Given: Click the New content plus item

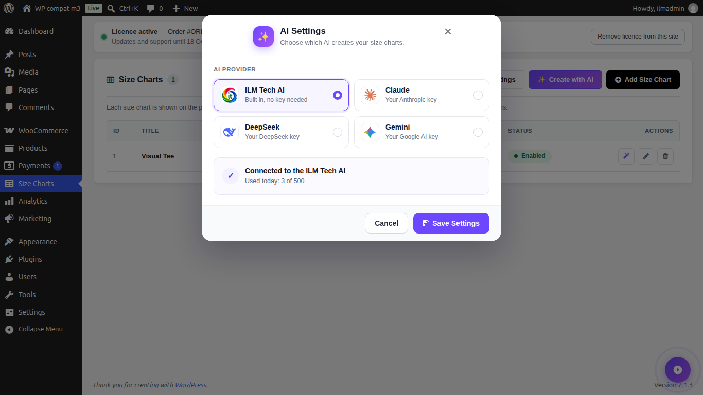Looking at the screenshot, I should pos(185,8).
